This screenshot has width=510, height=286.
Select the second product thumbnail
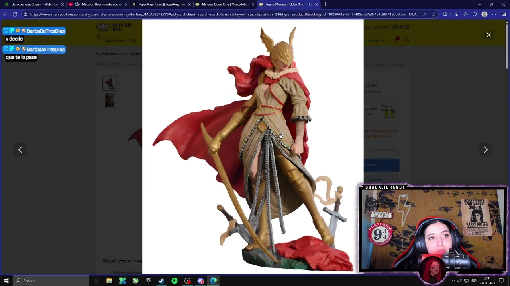click(x=110, y=100)
